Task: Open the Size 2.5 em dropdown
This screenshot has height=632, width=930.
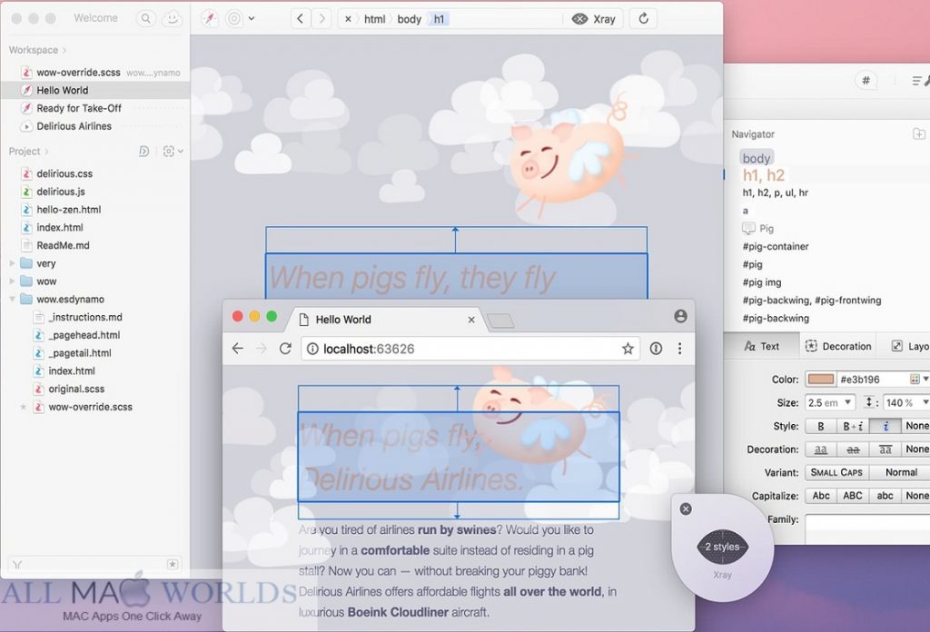Action: [x=830, y=402]
